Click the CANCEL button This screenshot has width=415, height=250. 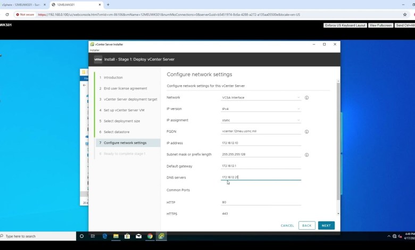pyautogui.click(x=287, y=226)
